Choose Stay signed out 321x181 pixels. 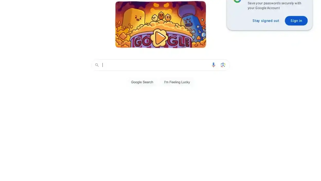[x=266, y=21]
